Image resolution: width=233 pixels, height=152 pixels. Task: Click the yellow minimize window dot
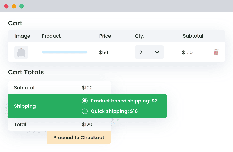(x=14, y=6)
